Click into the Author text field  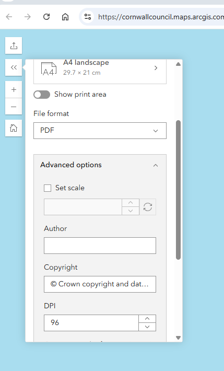click(x=100, y=246)
